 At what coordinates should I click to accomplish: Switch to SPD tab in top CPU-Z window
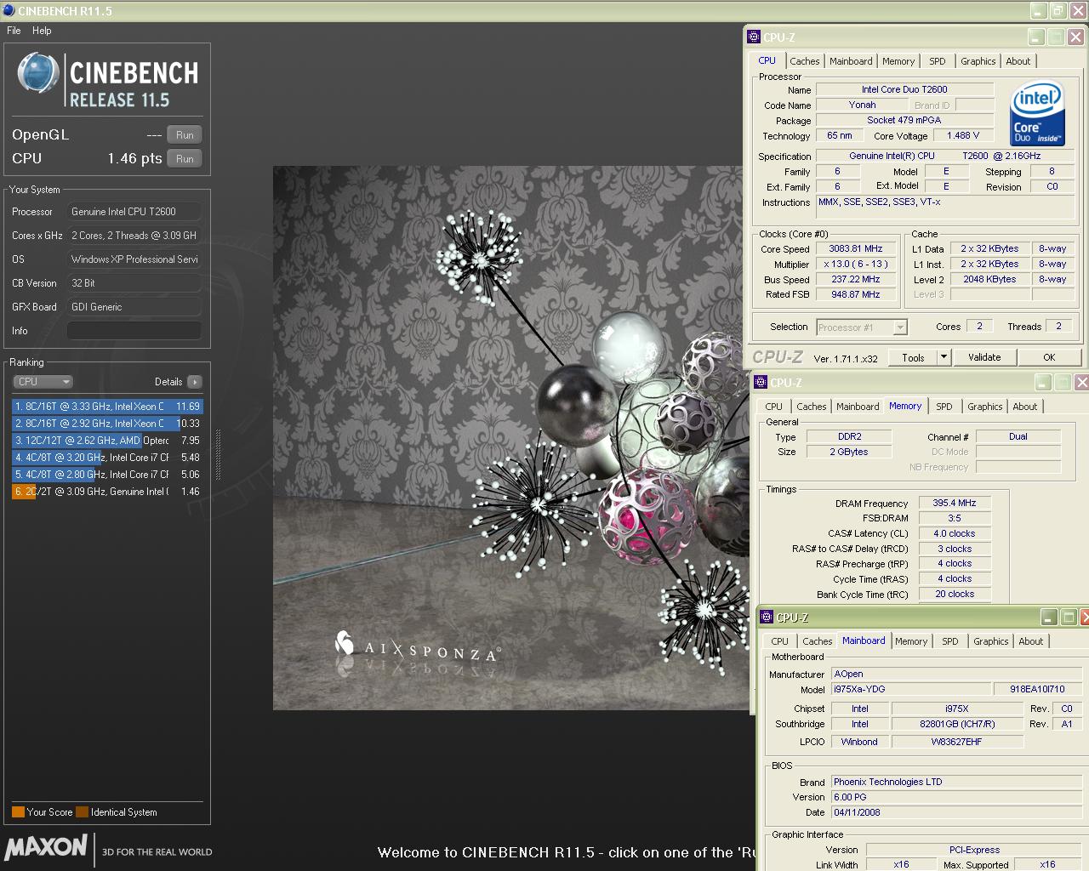(938, 61)
